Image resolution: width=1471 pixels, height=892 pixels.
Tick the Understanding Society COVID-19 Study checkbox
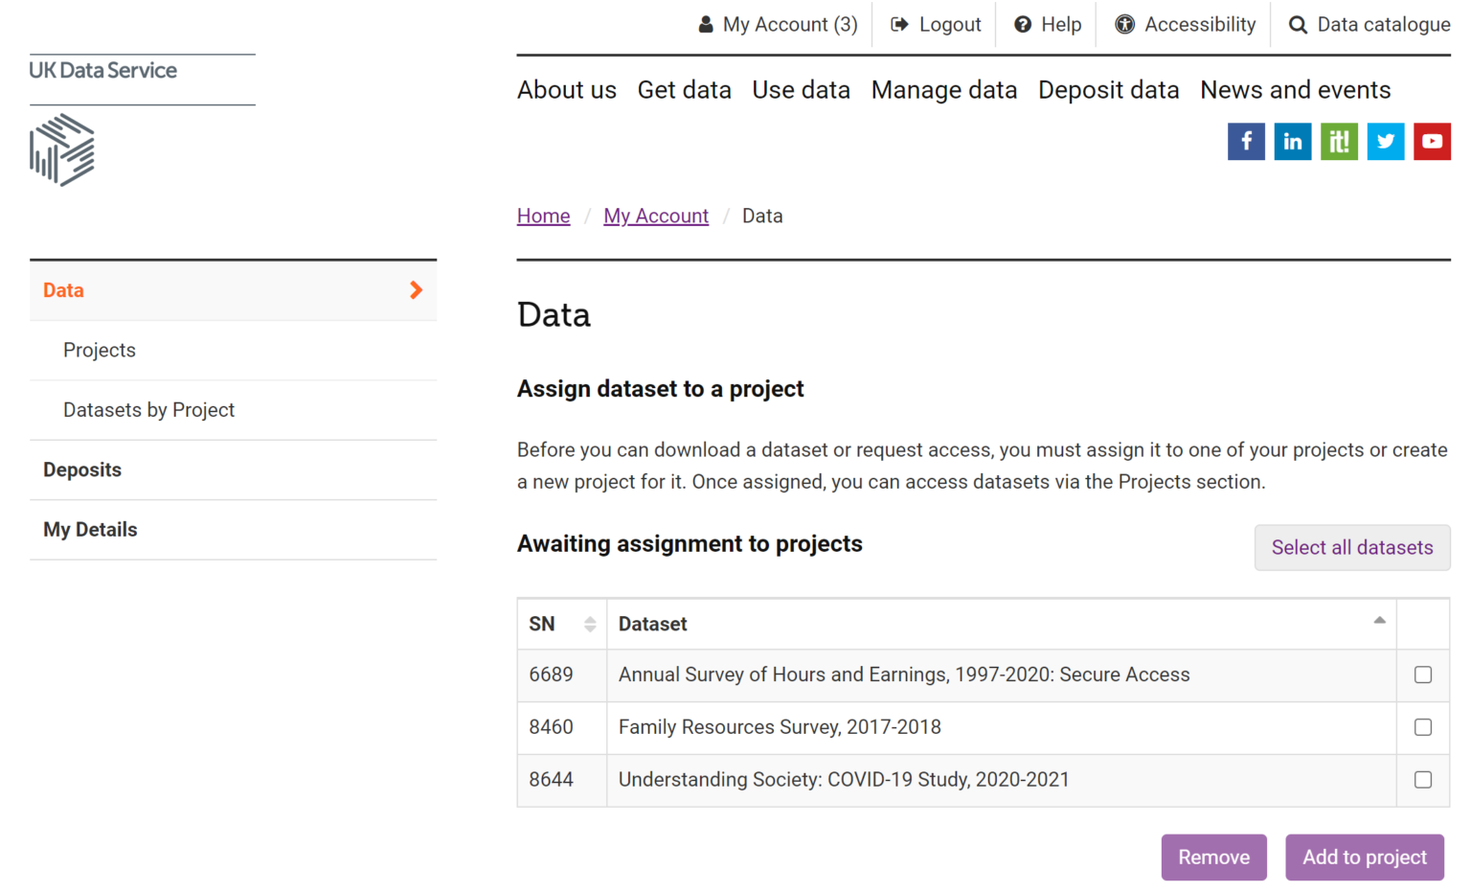pyautogui.click(x=1423, y=780)
